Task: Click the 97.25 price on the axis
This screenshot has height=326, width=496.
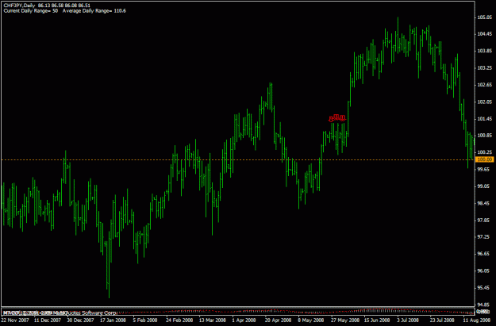Action: pos(483,237)
